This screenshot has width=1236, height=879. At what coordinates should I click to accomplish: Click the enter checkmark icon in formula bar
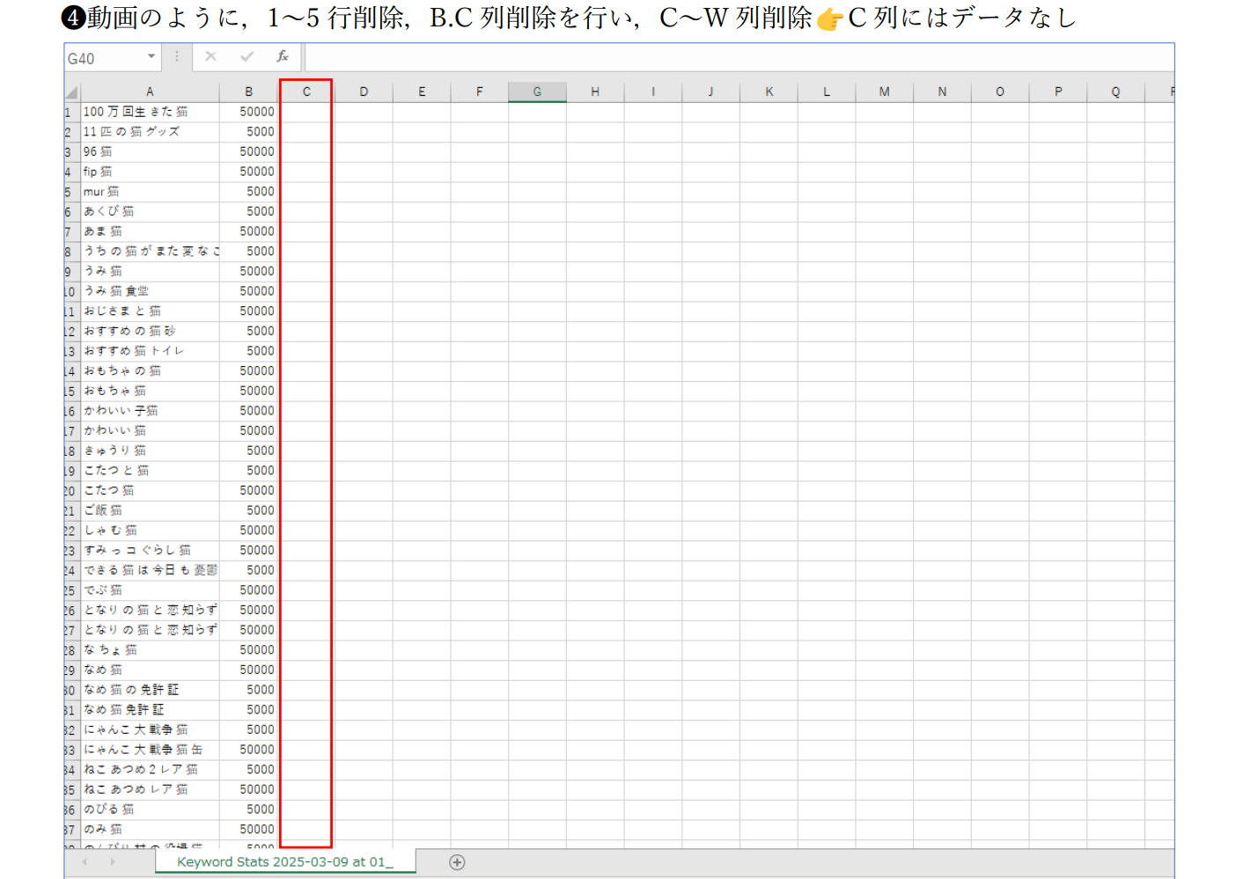246,57
